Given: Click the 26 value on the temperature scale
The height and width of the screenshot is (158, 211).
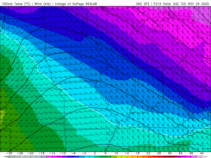Looking at the screenshot, I should [x=159, y=153].
